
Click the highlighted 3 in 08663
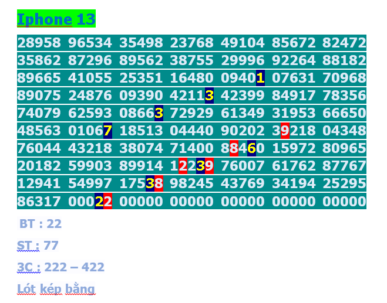coord(159,113)
